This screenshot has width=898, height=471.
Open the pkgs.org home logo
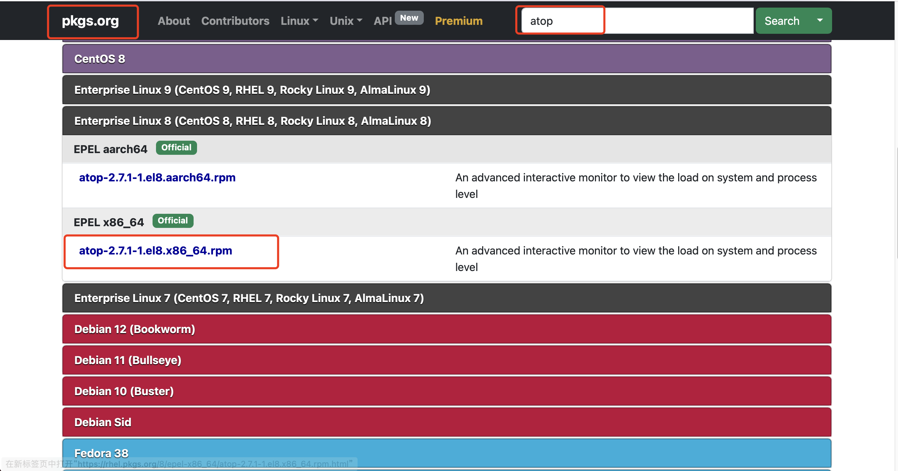click(x=90, y=21)
